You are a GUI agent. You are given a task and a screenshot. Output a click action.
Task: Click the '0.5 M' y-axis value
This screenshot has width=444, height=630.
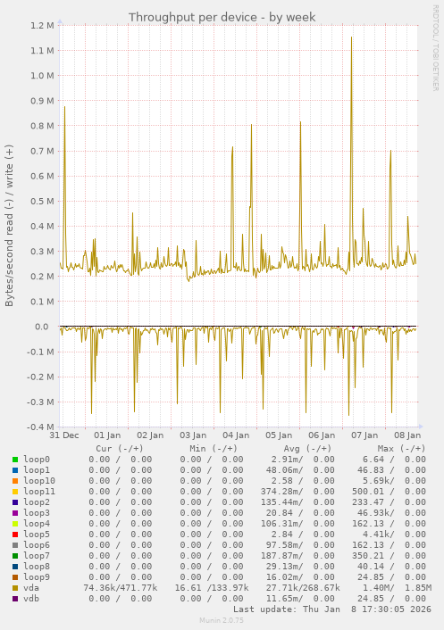[42, 201]
